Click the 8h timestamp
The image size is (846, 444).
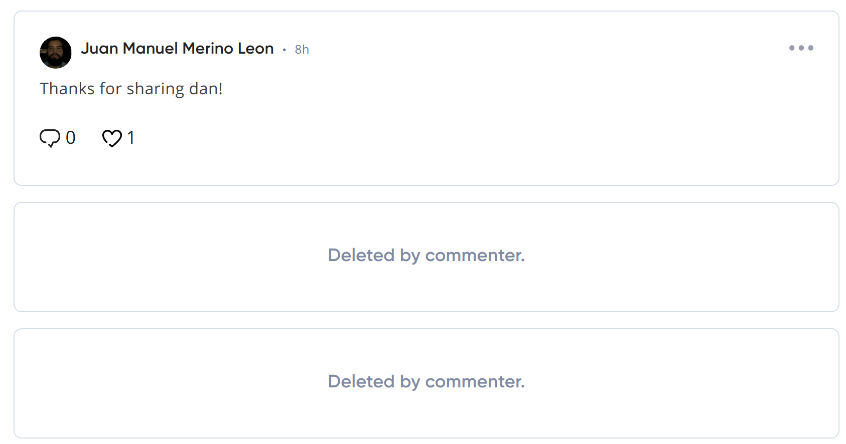(302, 50)
